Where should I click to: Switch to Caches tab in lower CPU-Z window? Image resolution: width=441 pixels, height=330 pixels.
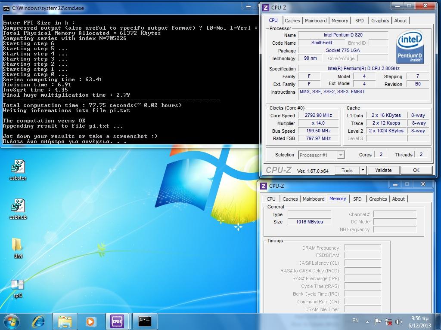tap(290, 199)
